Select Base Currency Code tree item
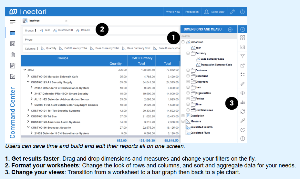 [x=212, y=59]
